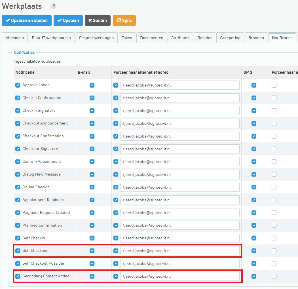Click the help question mark icon
This screenshot has width=298, height=289.
coord(54,6)
